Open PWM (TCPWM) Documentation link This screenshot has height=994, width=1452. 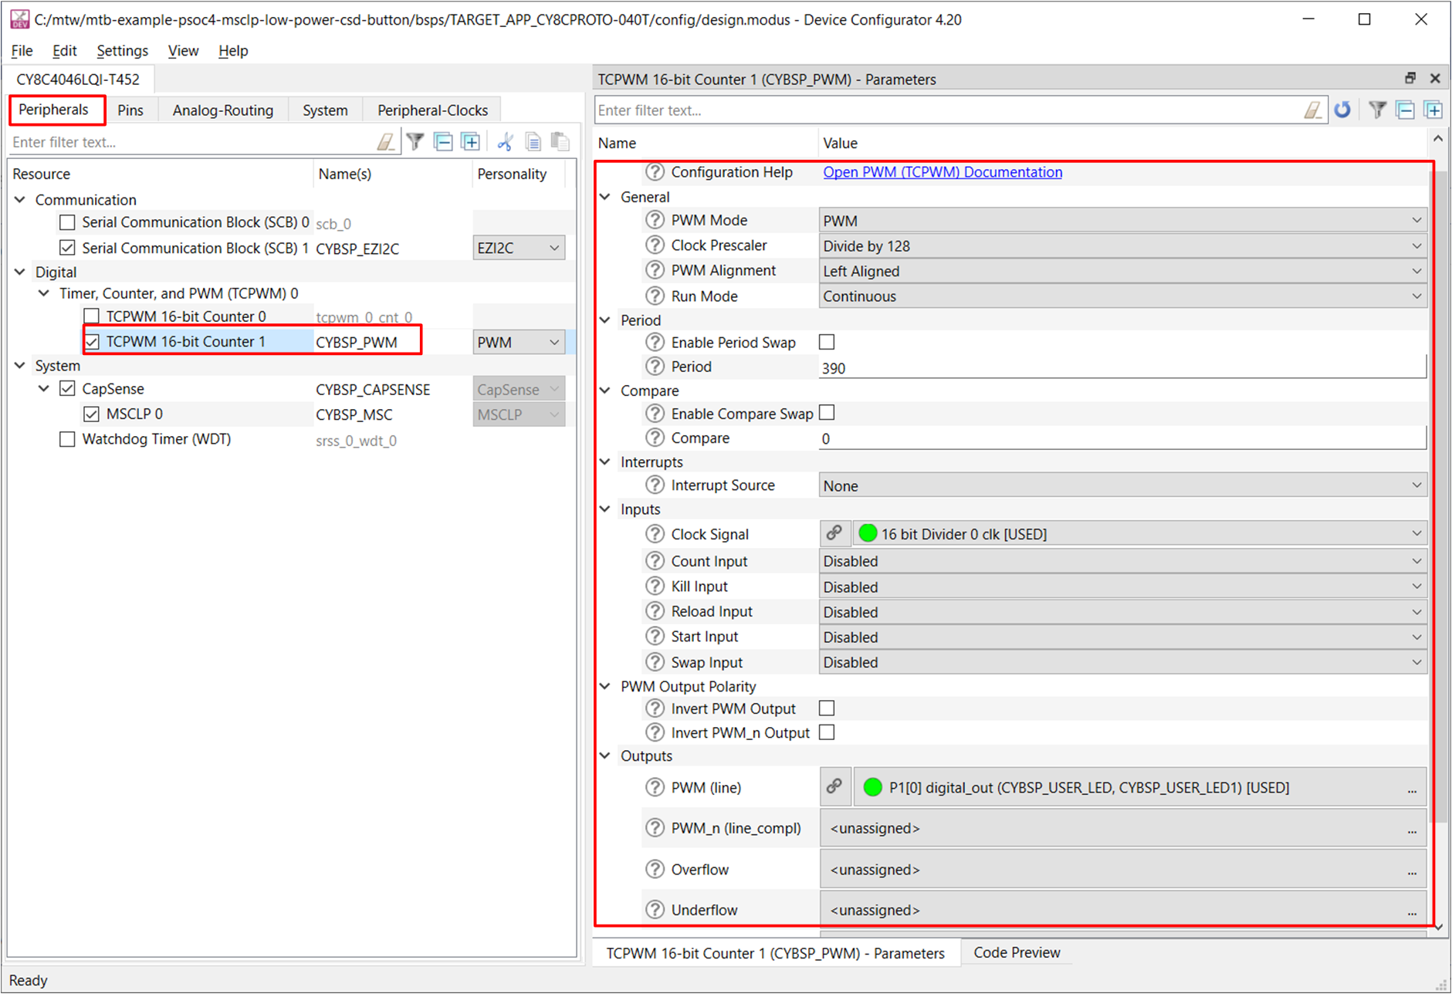click(x=943, y=172)
